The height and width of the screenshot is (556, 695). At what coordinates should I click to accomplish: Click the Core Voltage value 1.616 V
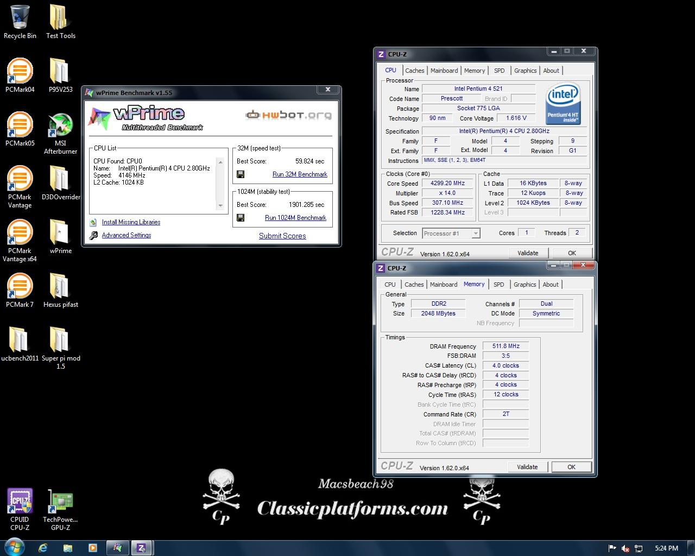click(x=516, y=118)
